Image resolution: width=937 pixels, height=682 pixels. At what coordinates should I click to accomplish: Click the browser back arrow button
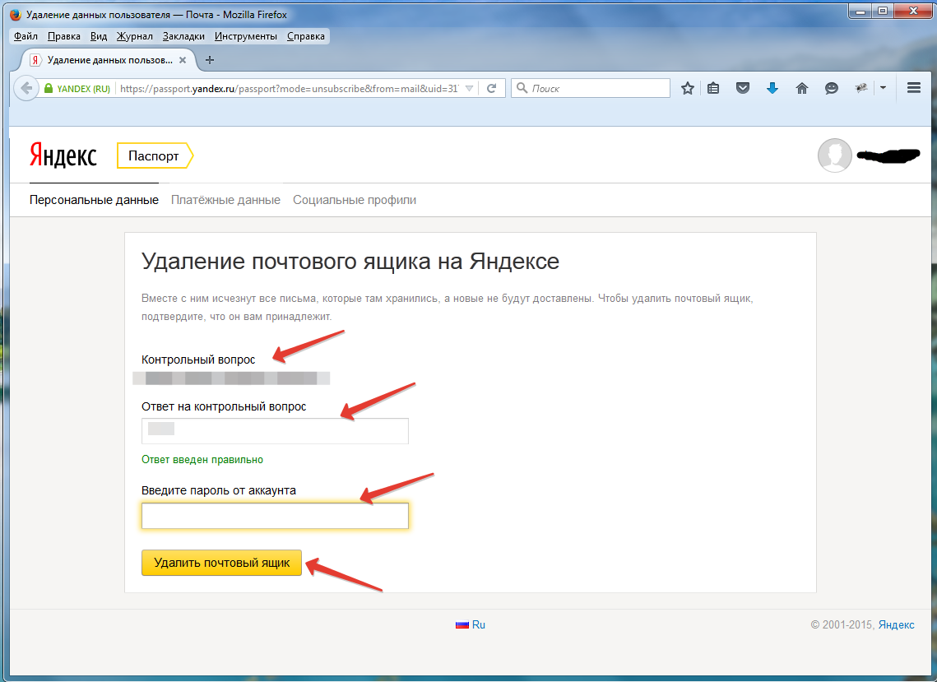[26, 88]
